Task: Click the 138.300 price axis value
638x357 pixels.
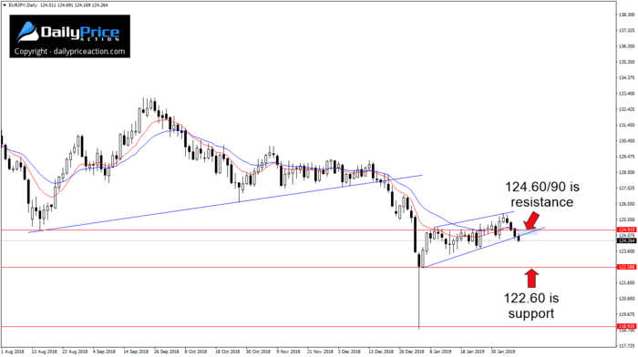Action: click(x=627, y=15)
